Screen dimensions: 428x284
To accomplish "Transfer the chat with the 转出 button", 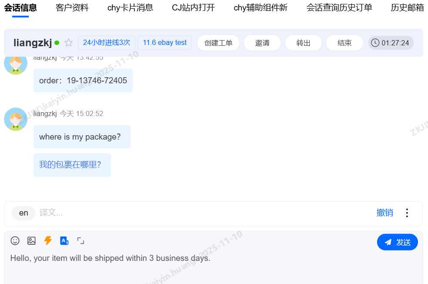I will 303,43.
